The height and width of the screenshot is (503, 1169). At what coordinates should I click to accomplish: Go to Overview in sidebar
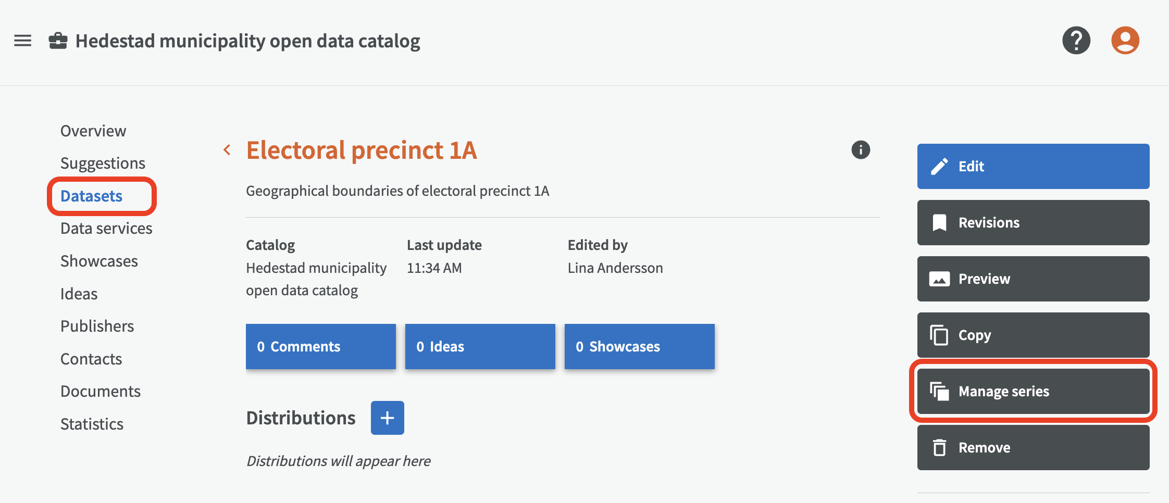tap(93, 131)
